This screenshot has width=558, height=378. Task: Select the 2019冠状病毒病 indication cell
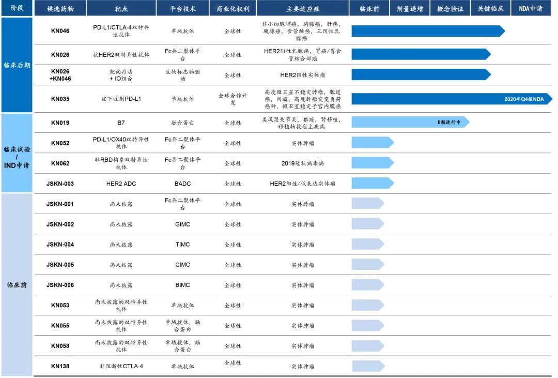tap(302, 163)
